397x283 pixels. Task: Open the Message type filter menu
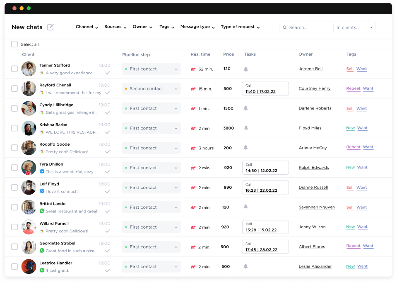coord(197,27)
